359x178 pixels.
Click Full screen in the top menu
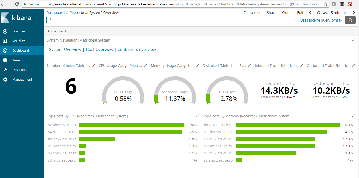click(252, 13)
